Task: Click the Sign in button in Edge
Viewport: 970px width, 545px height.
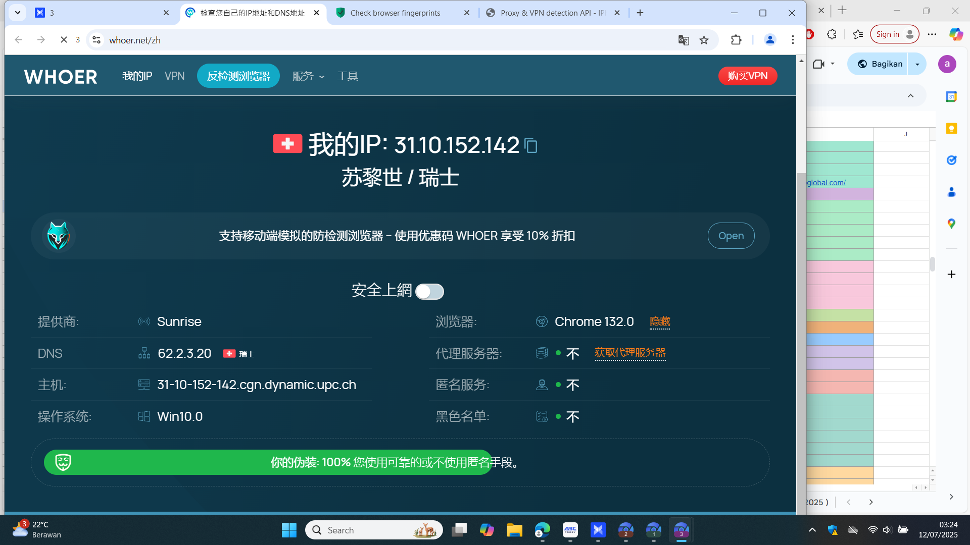Action: pos(895,34)
